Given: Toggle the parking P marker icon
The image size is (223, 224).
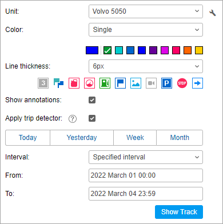Looking at the screenshot, I should (166, 83).
